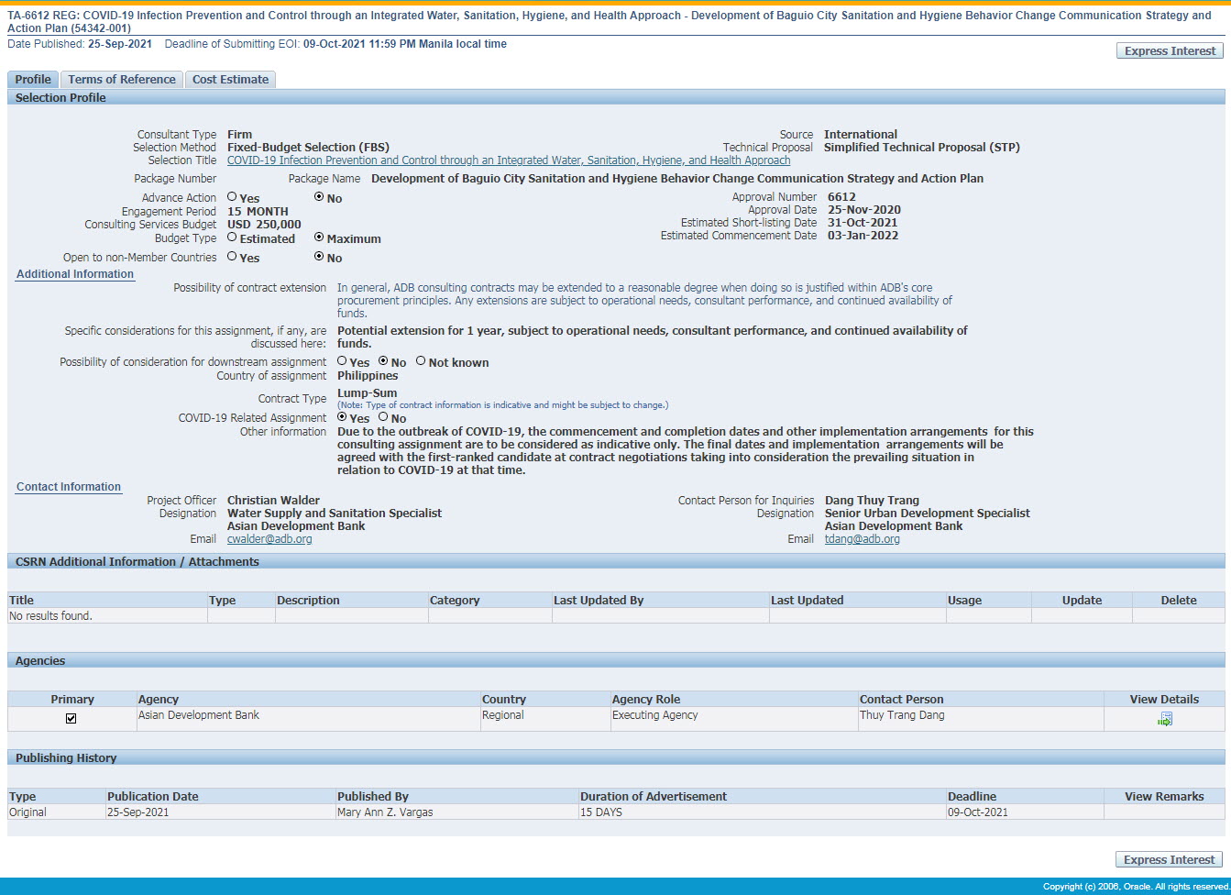The height and width of the screenshot is (895, 1231).
Task: Open the Cost Estimate tab
Action: [230, 80]
